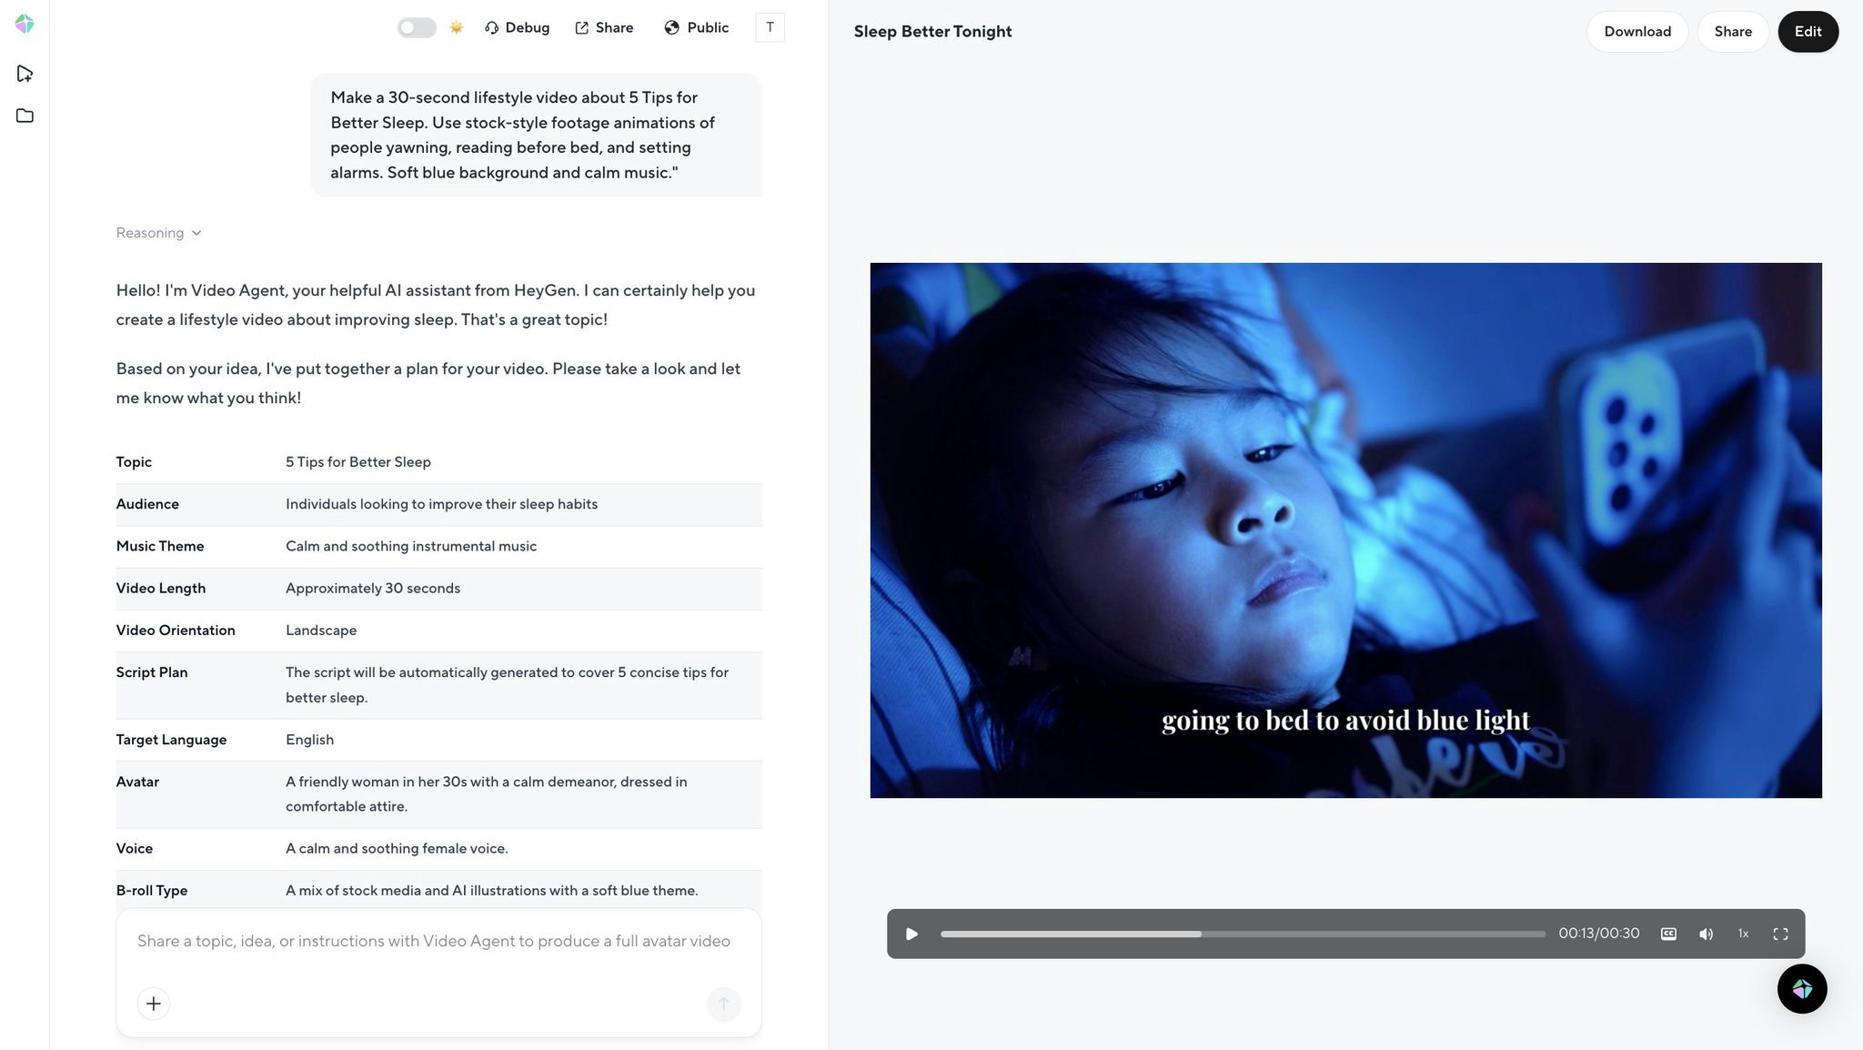
Task: Click the sun brightness icon
Action: 456,27
